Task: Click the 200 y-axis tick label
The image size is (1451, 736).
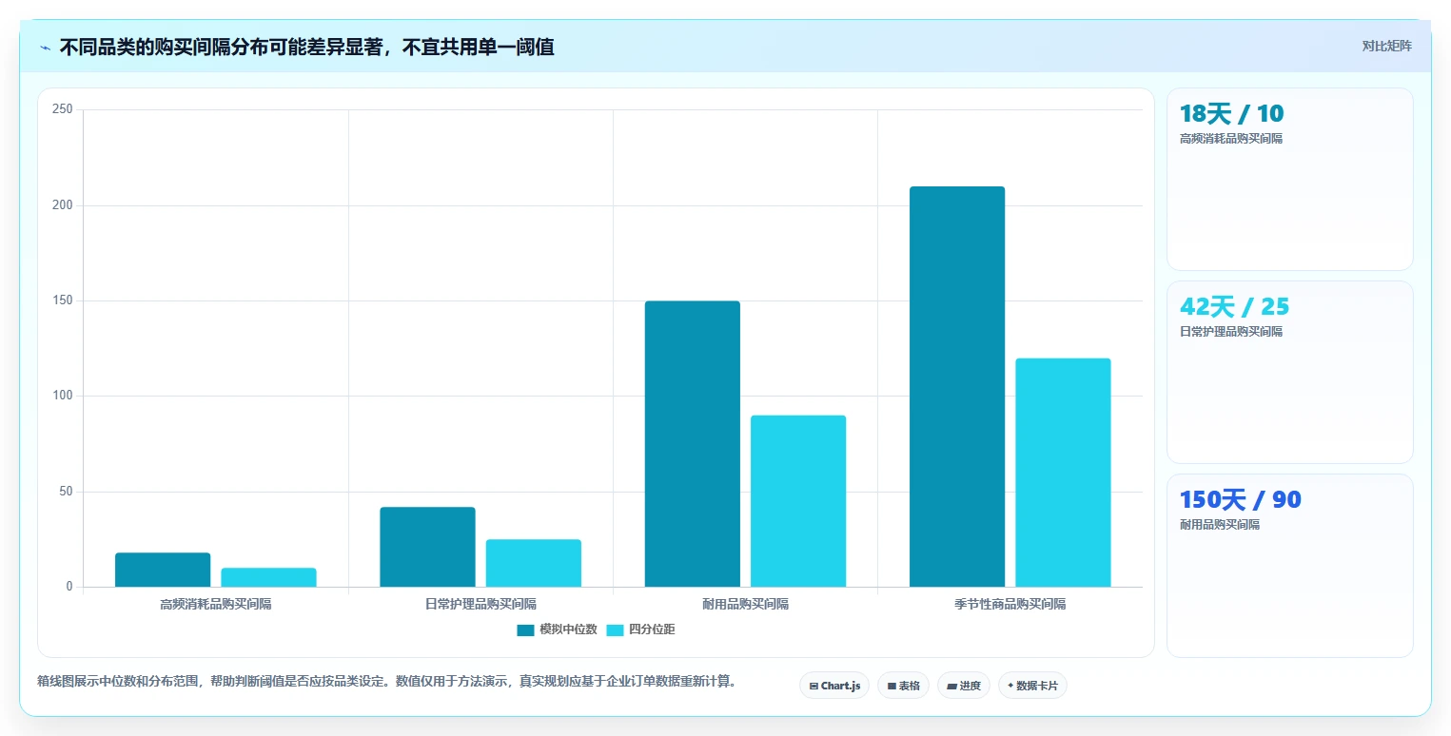Action: 63,205
